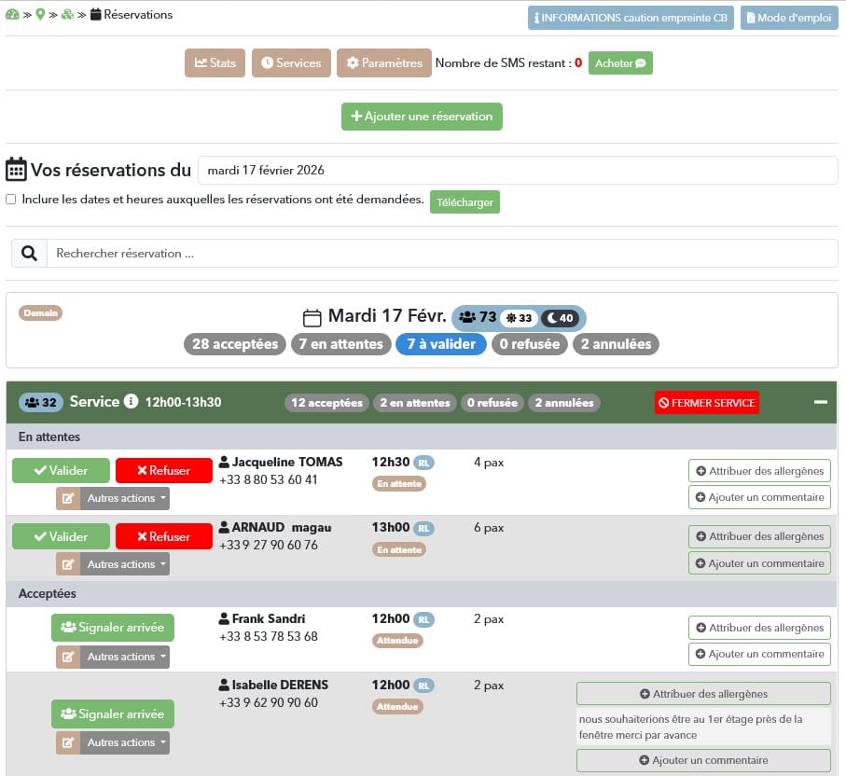Click the service's 0 refusée pill

[492, 403]
